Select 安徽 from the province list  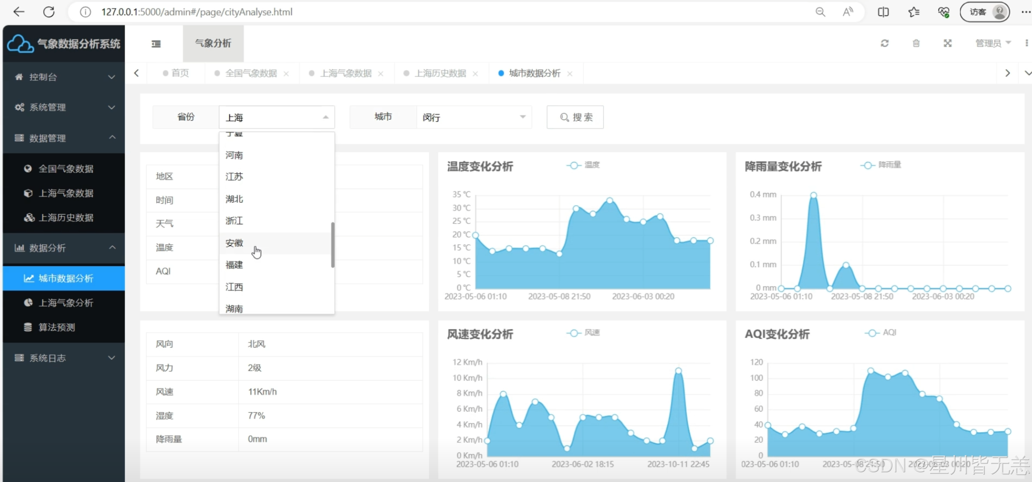[x=235, y=243]
